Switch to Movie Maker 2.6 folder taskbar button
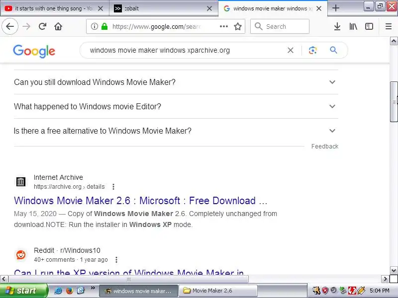Screen dimensions: 398x298 [x=218, y=291]
